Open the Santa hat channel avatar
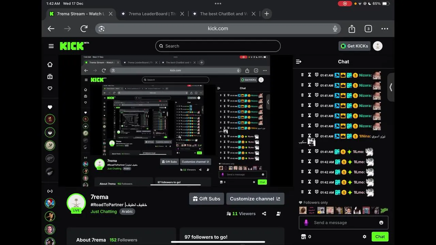This screenshot has width=436, height=245. [50, 203]
